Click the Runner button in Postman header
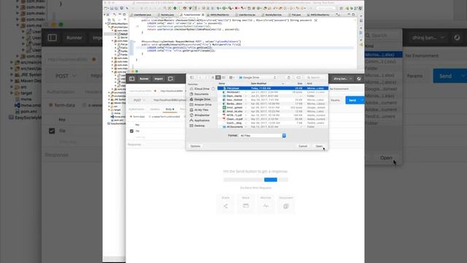This screenshot has width=467, height=263. [144, 79]
